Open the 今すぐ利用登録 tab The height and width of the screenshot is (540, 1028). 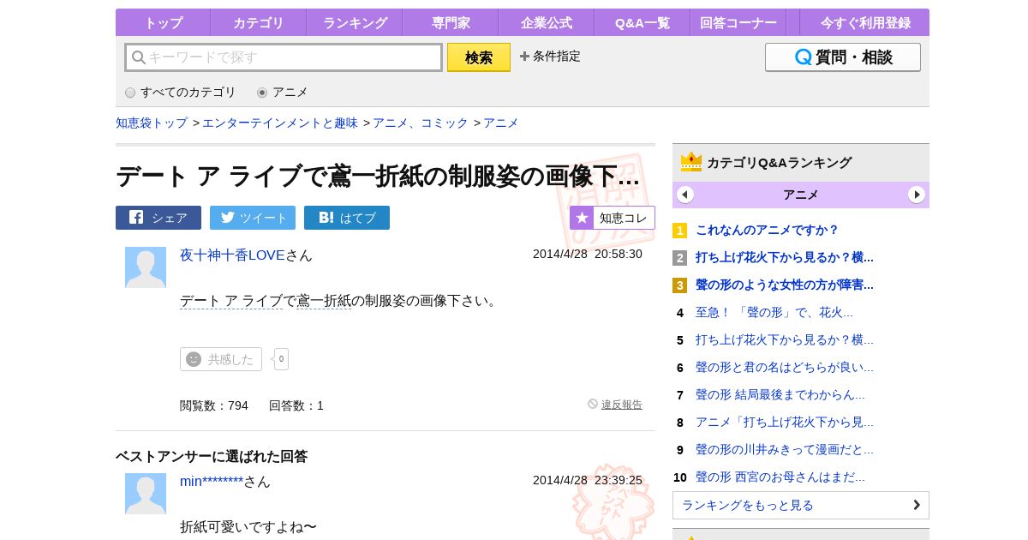coord(864,22)
